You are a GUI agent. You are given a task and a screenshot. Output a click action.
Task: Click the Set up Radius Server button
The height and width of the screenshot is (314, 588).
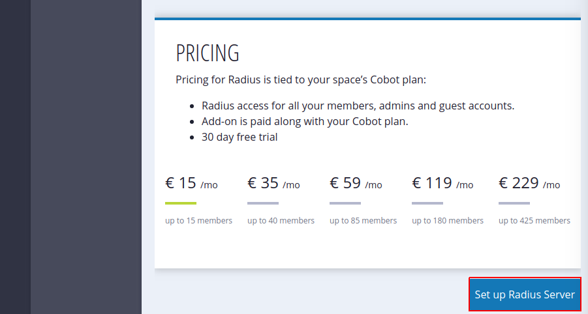[x=525, y=294]
